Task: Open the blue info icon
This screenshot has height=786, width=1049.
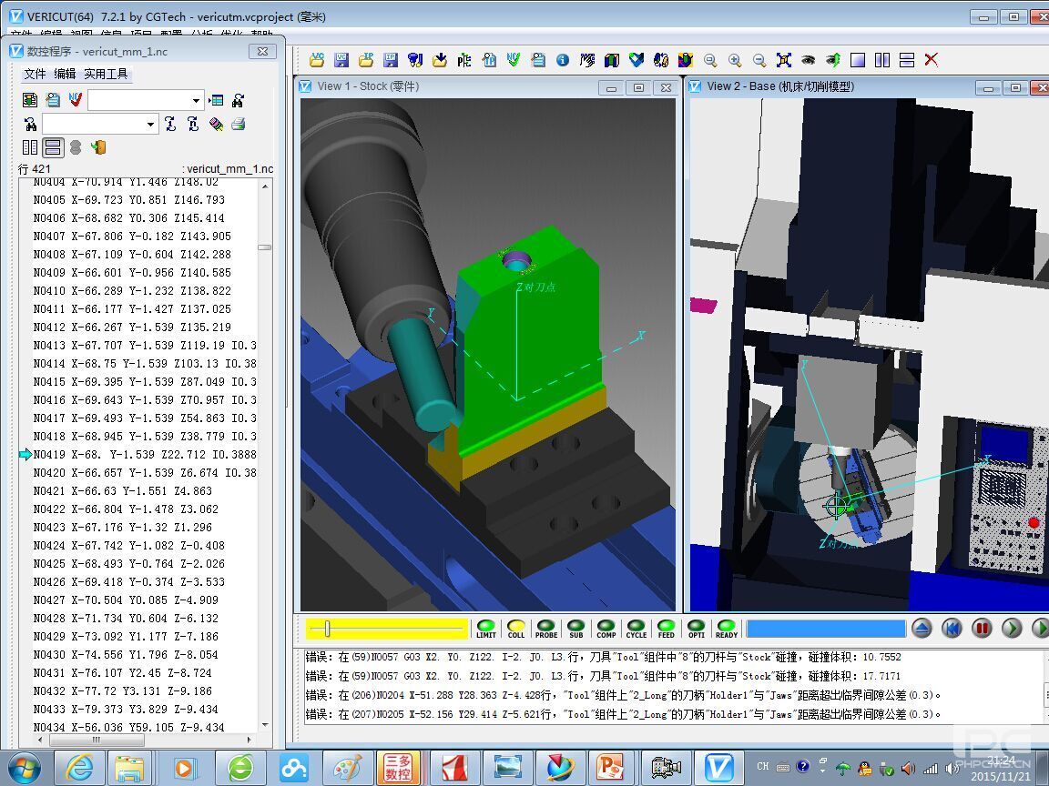Action: pyautogui.click(x=563, y=60)
